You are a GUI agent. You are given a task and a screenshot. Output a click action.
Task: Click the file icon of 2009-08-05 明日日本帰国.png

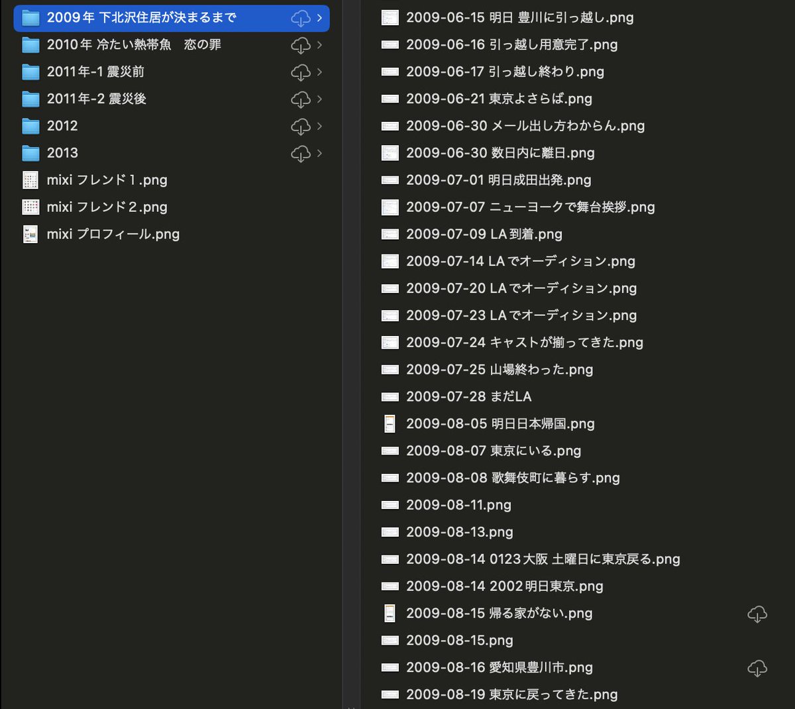(x=390, y=424)
